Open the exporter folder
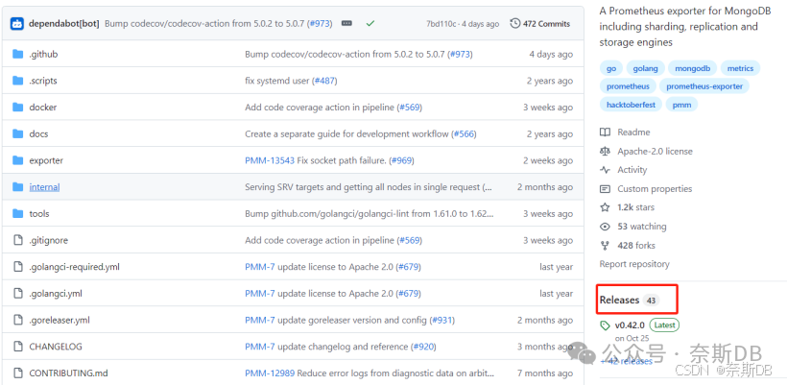This screenshot has width=787, height=385. coord(46,160)
